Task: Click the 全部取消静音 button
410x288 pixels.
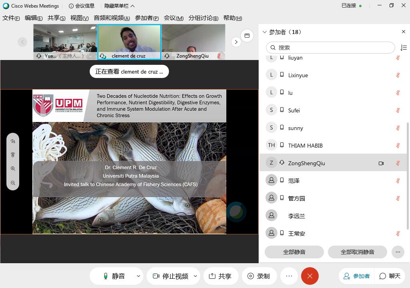Action: click(357, 252)
